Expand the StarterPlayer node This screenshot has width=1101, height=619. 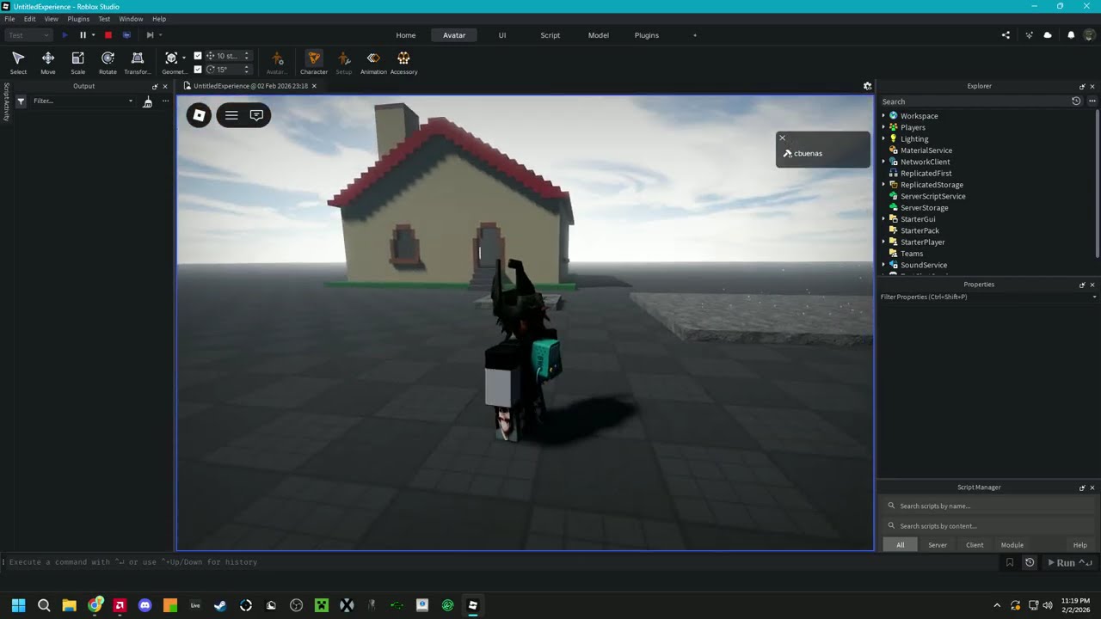tap(883, 242)
